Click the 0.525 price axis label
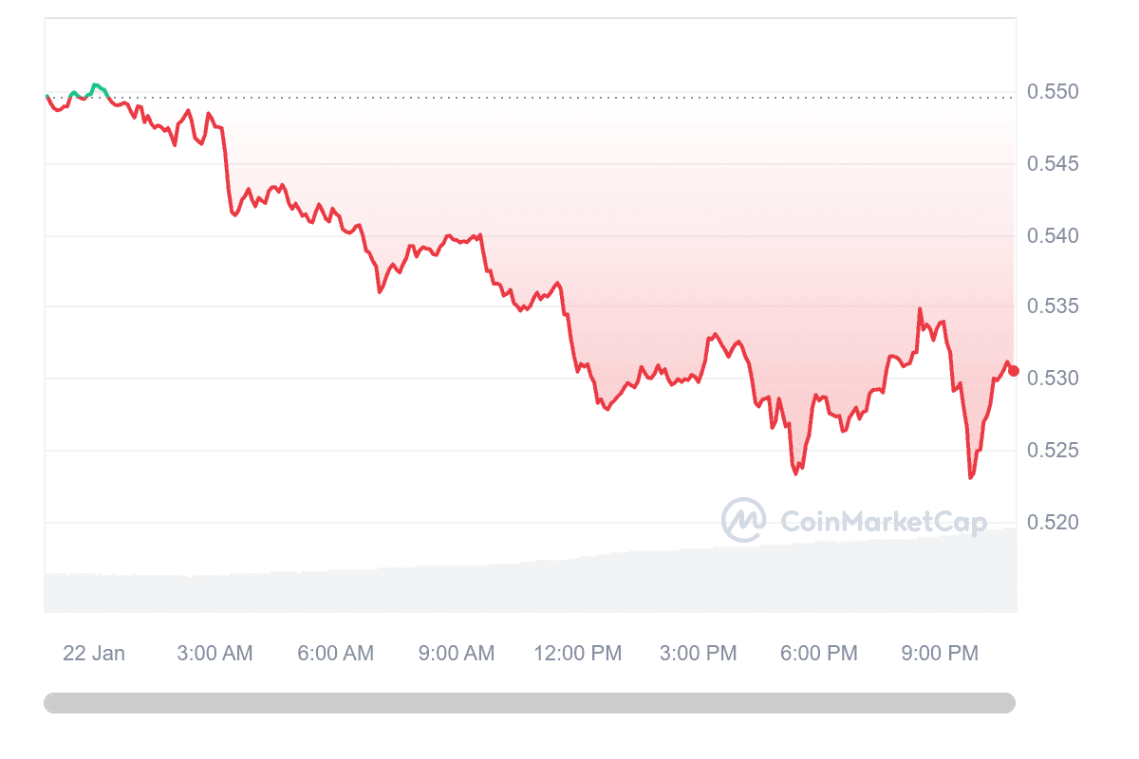Screen dimensions: 1139x759 (1053, 450)
